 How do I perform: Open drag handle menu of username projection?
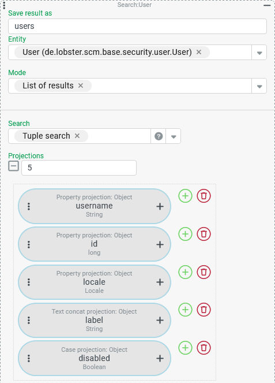click(x=29, y=206)
